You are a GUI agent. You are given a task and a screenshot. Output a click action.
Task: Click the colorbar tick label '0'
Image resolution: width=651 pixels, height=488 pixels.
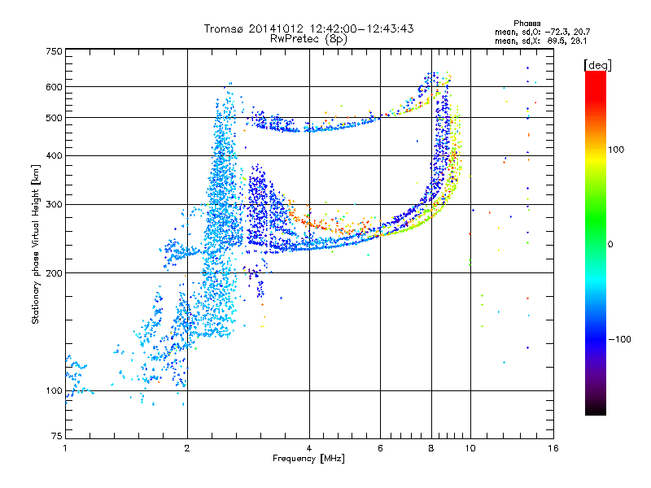(610, 244)
